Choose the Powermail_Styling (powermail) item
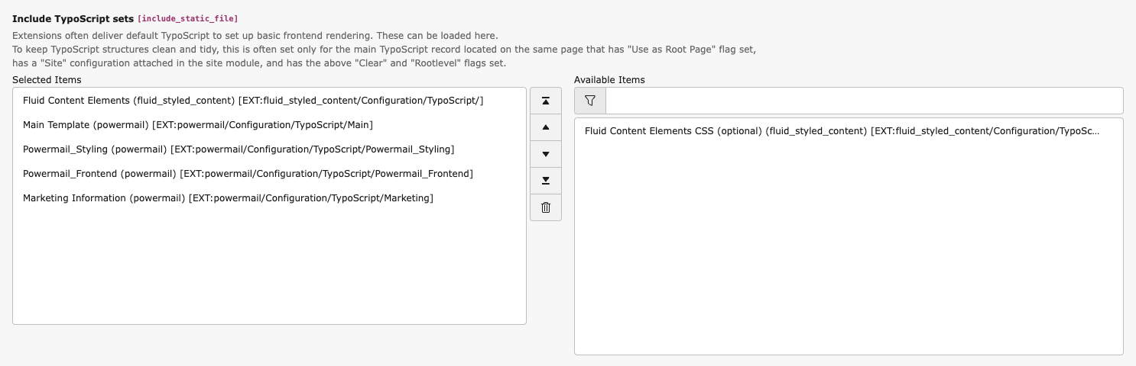 tap(239, 149)
